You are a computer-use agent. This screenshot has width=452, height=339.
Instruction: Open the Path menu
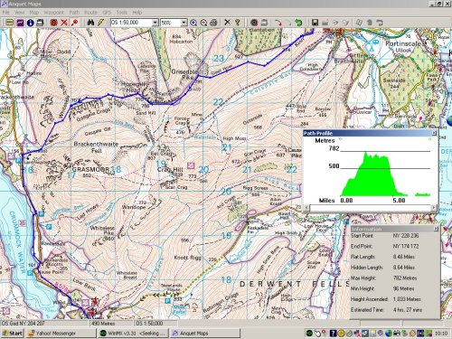coord(74,13)
